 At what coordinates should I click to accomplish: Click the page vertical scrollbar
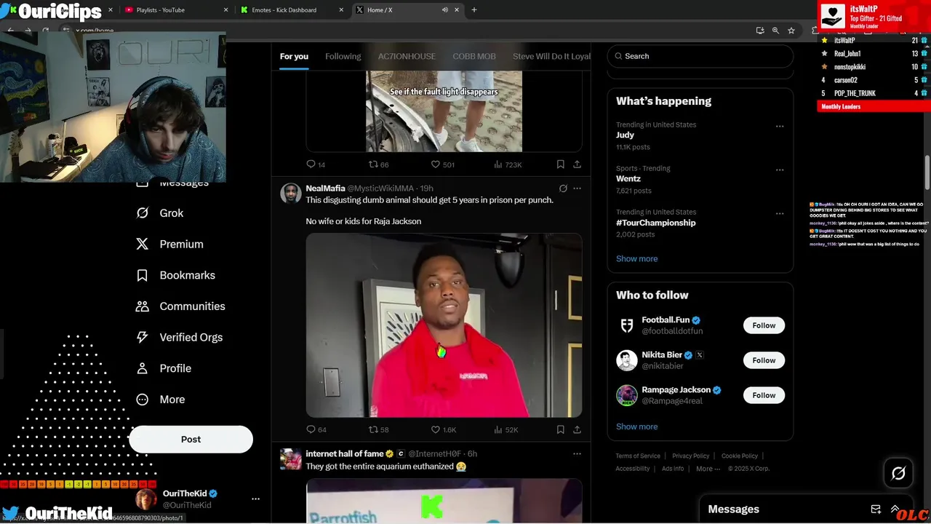click(927, 172)
